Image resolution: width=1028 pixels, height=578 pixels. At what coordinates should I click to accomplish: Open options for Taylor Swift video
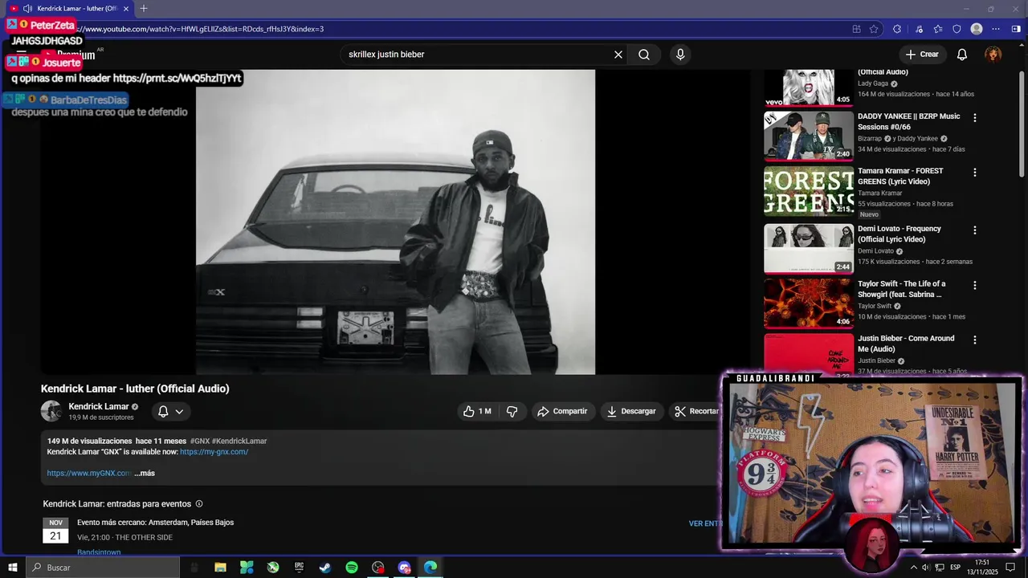(x=975, y=285)
